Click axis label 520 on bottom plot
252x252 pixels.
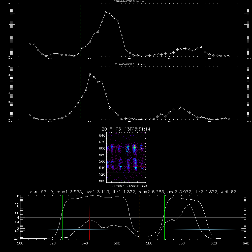click(x=52, y=243)
